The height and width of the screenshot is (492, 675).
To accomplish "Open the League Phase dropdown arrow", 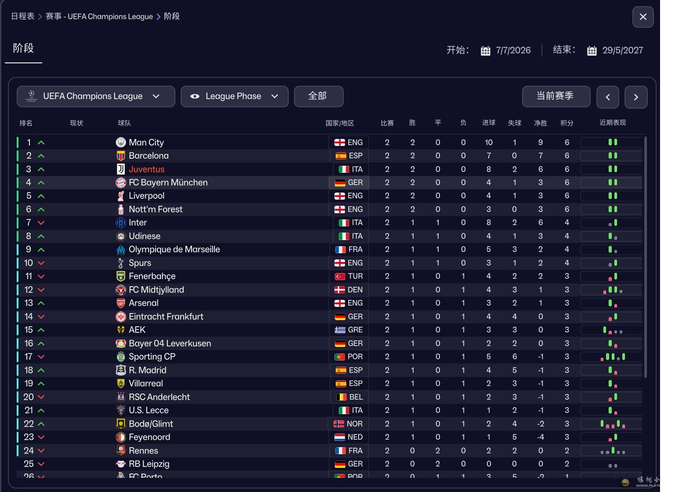I will pos(275,96).
